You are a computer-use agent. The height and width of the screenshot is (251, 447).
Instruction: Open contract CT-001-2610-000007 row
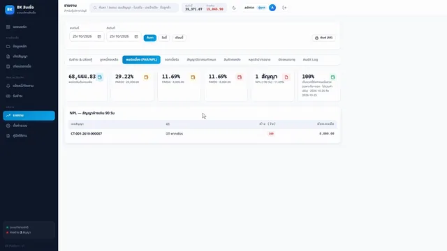203,134
